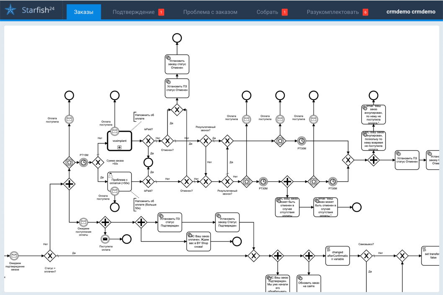
Task: Click the changed afterConfirmation variable script task
Action: point(337,256)
